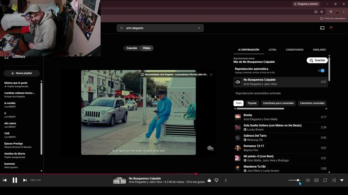Screen dimensions: 348x195
Task: Open the Chrome profile avatar
Action: point(337,12)
